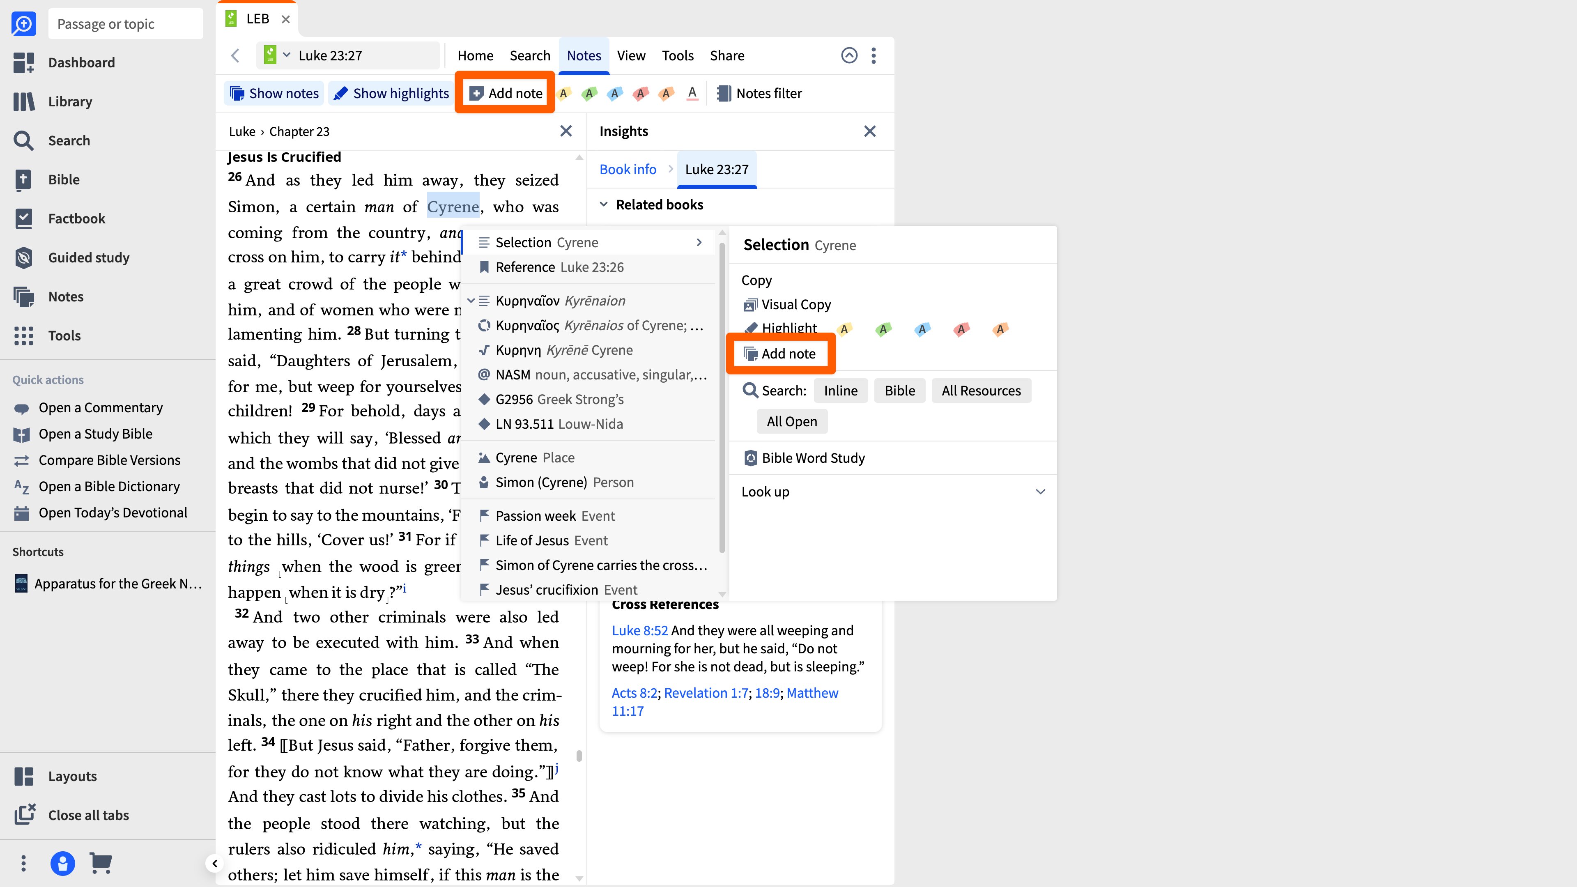Open the Acts 8:2 cross reference
The image size is (1577, 887).
pyautogui.click(x=634, y=693)
